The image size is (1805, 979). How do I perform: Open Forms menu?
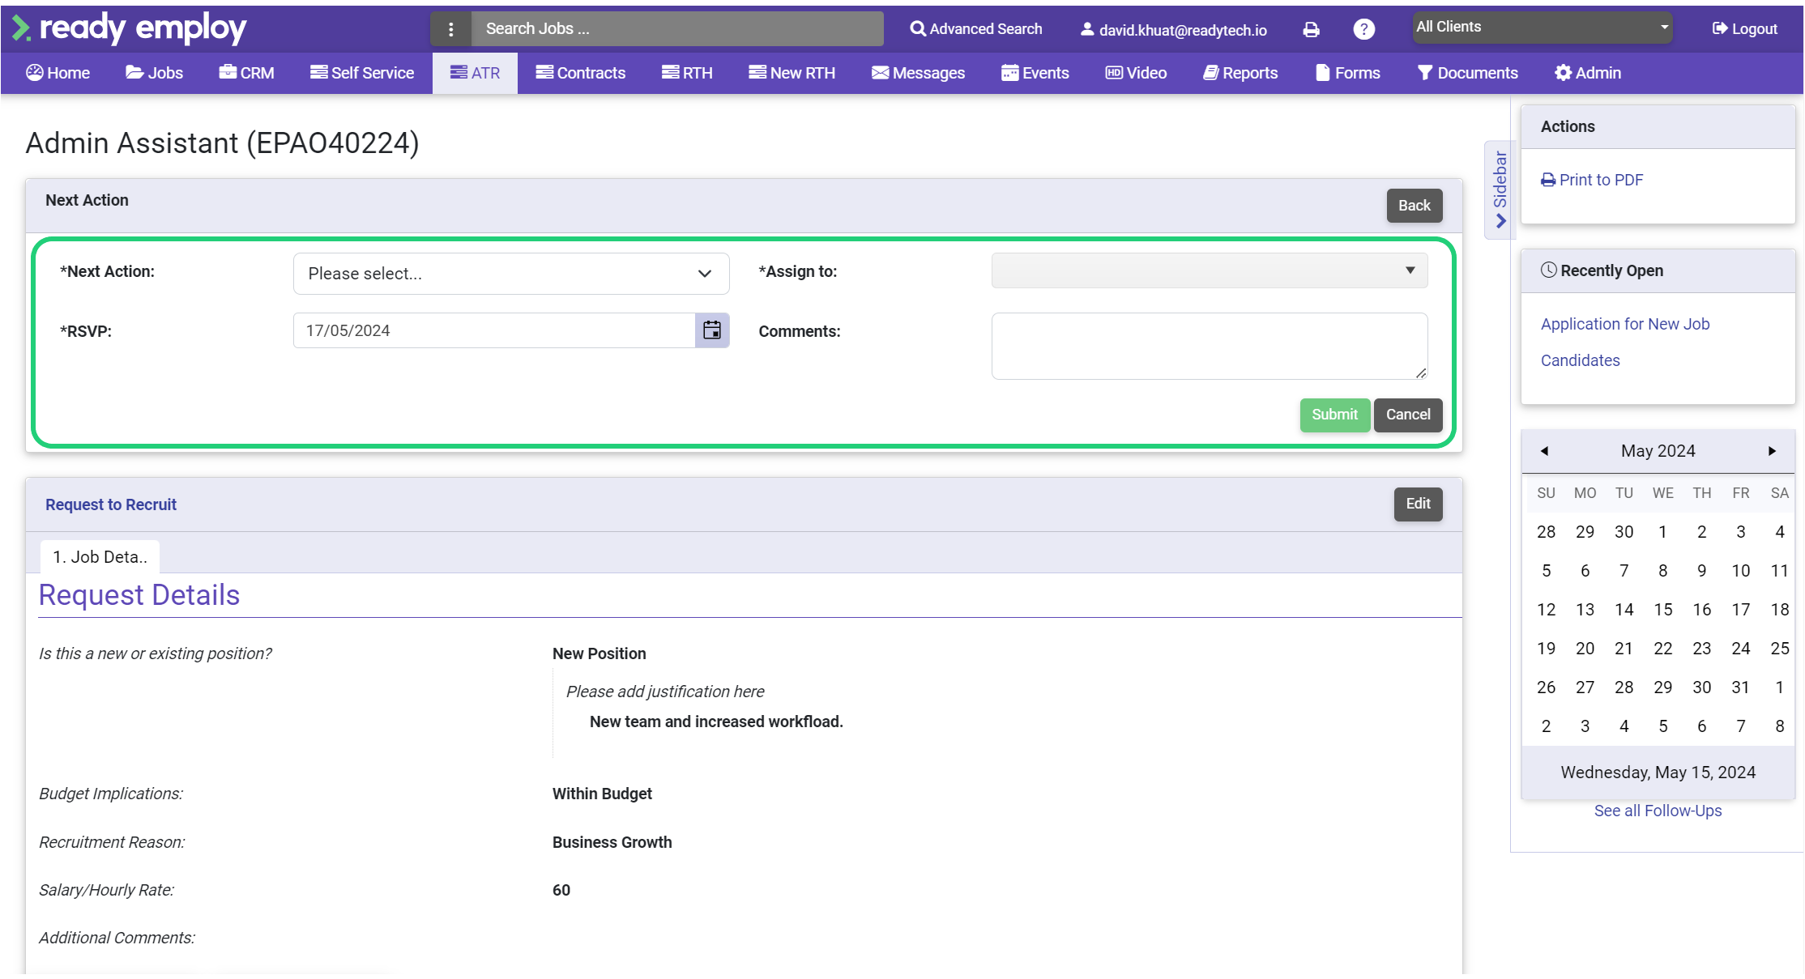coord(1348,73)
